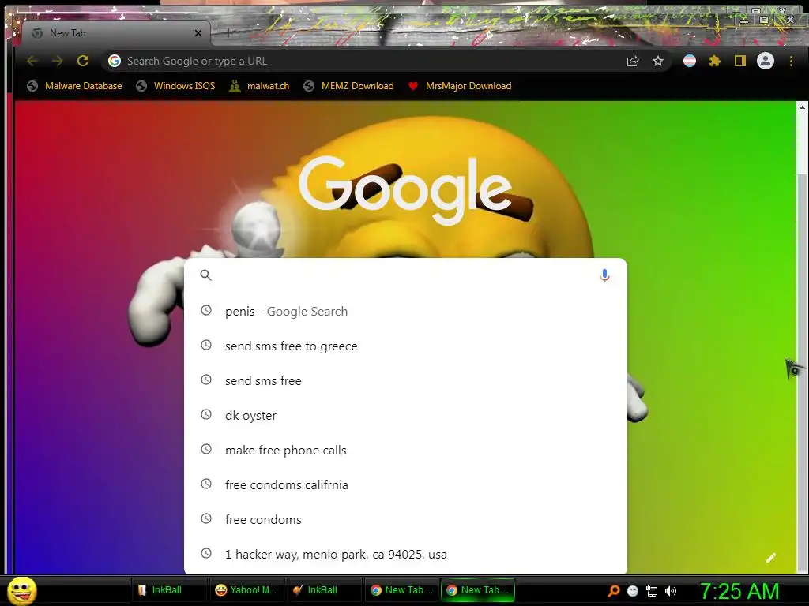Click the Google search box
Image resolution: width=809 pixels, height=606 pixels.
(x=405, y=275)
